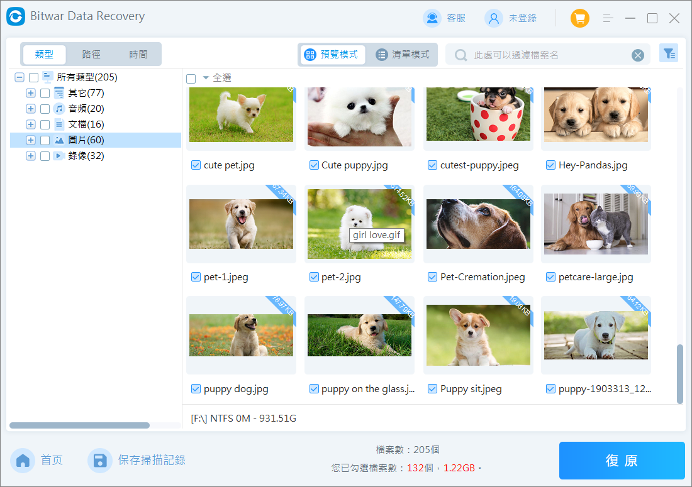Click the 復原 recover button
Screen dimensions: 692x487
click(622, 461)
